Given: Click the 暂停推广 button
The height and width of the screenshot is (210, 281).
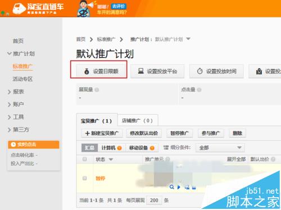Looking at the screenshot, I should 179,133.
